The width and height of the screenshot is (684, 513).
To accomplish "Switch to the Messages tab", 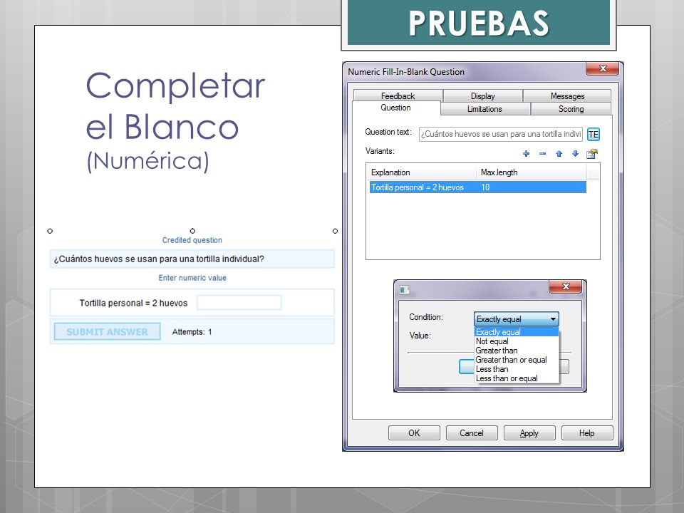I will (x=567, y=96).
